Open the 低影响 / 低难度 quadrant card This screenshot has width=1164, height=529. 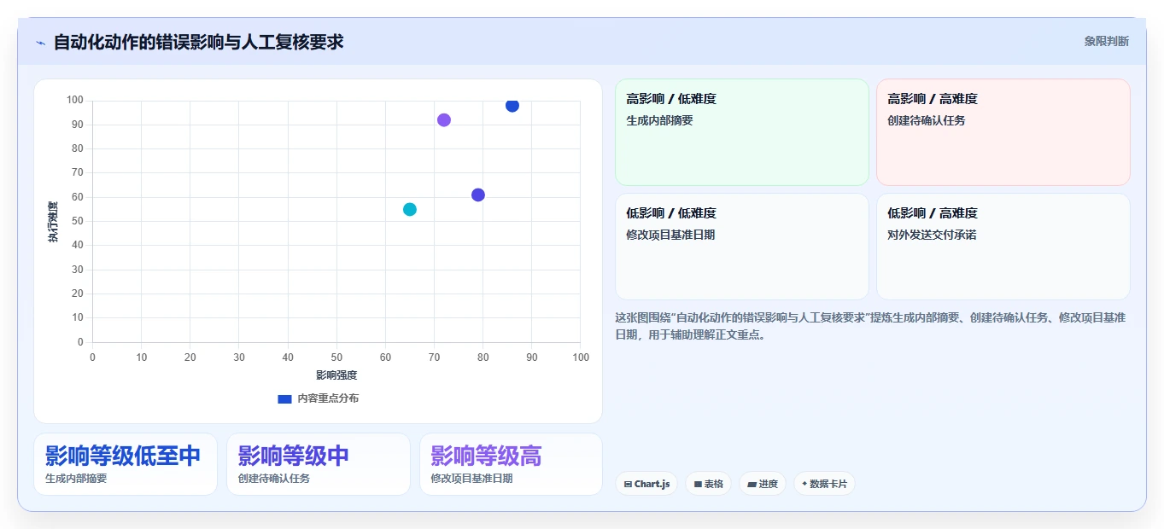tap(742, 247)
